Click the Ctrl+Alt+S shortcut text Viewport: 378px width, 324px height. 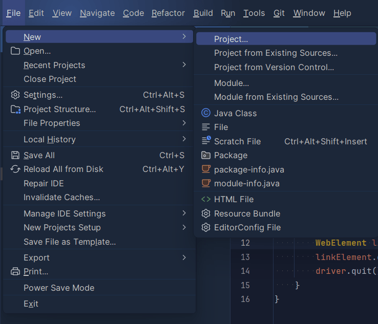pos(164,95)
